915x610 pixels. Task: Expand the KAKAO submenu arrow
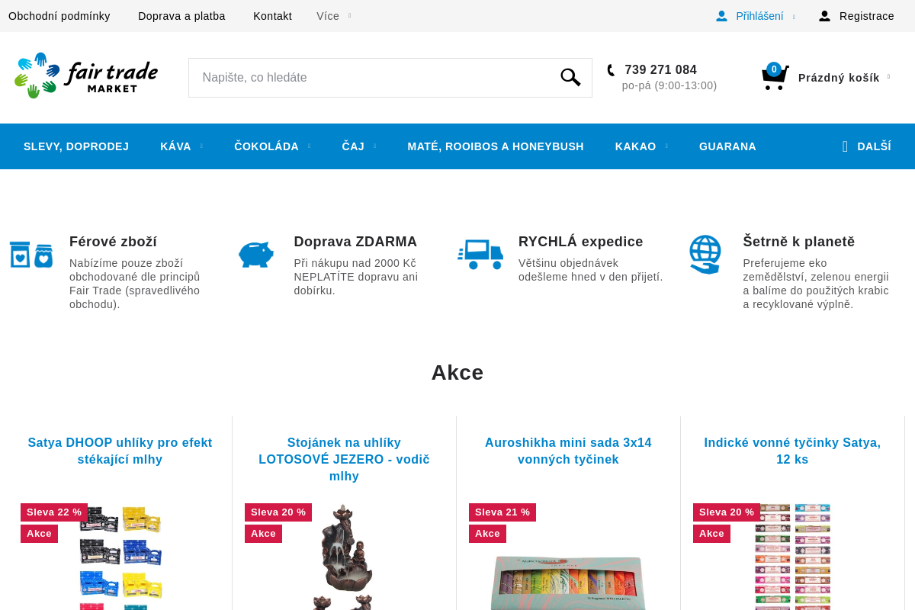[x=666, y=146]
